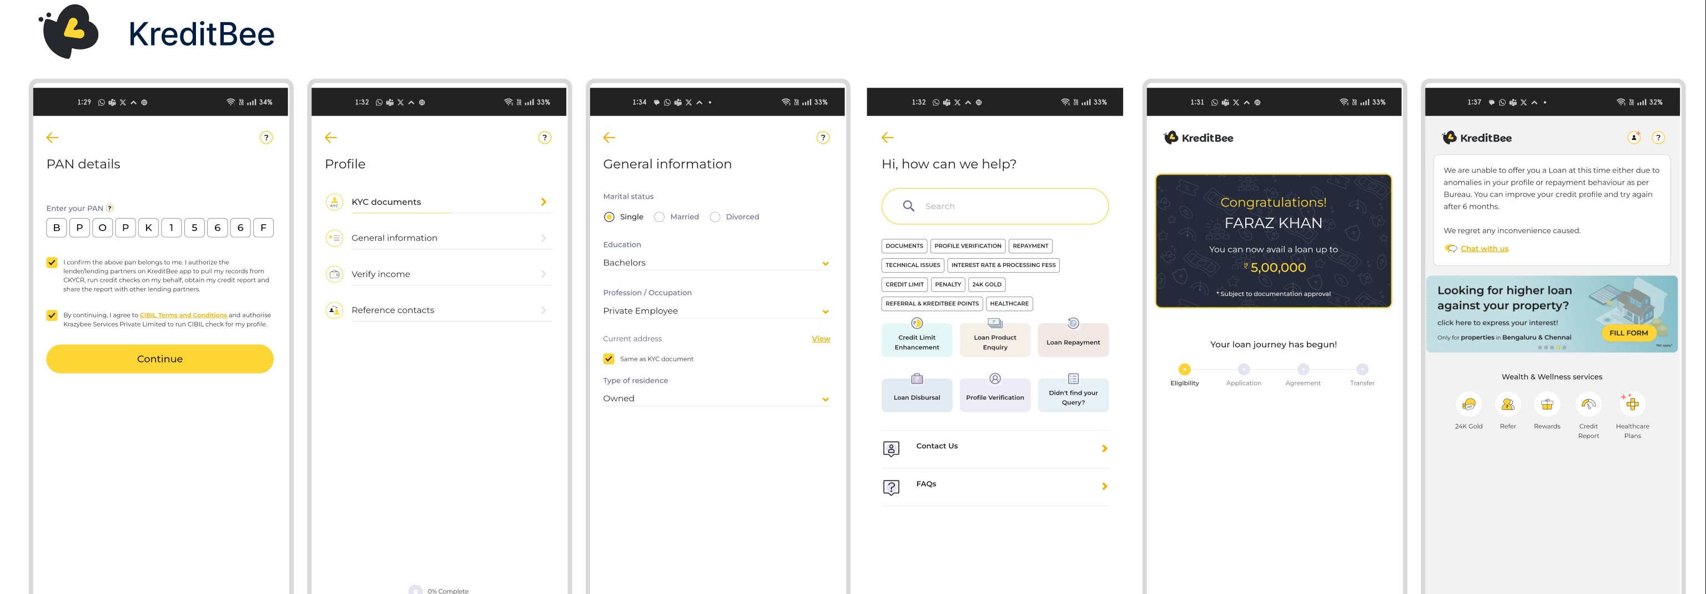Select Married marital status
Image resolution: width=1706 pixels, height=594 pixels.
point(659,217)
